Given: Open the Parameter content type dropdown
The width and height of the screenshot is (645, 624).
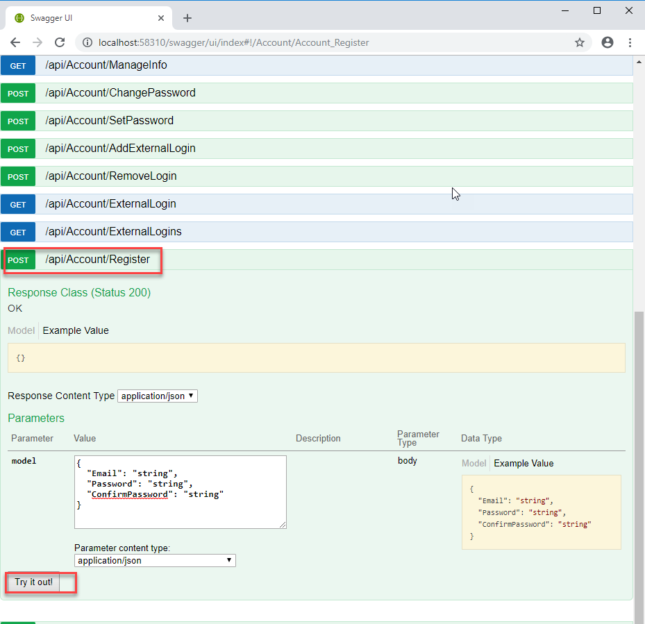Looking at the screenshot, I should point(154,560).
